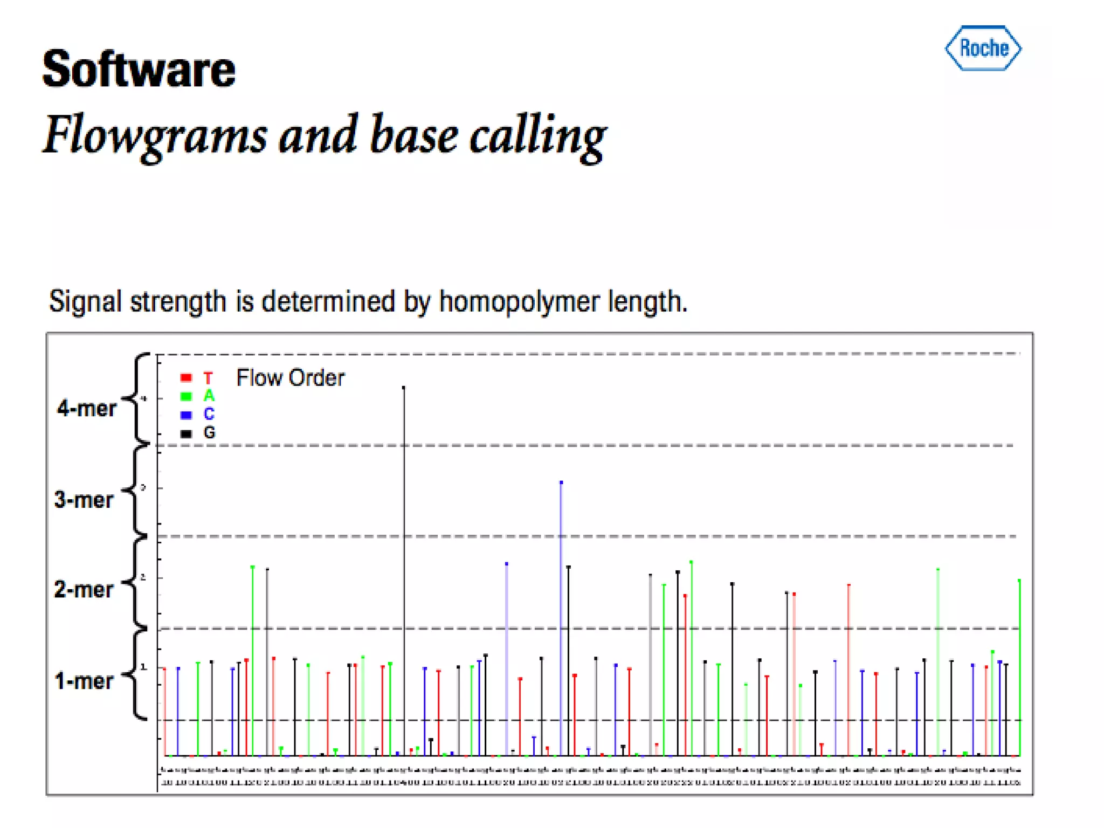Click the black G legend swatch
1104x828 pixels.
(186, 433)
